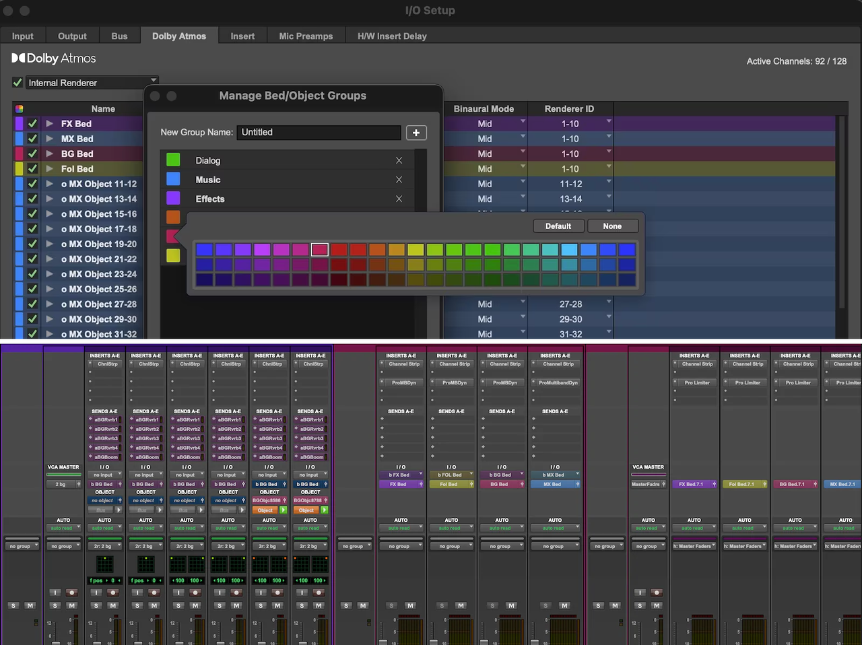Click the Default color button

click(x=558, y=226)
